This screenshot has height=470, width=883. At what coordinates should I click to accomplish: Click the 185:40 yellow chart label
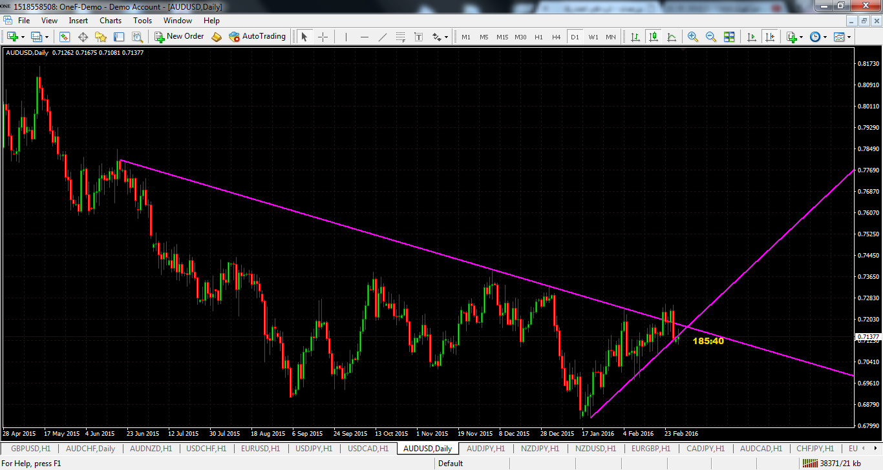click(708, 341)
